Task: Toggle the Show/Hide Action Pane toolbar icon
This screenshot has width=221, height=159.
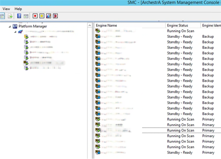Action: coord(26,16)
